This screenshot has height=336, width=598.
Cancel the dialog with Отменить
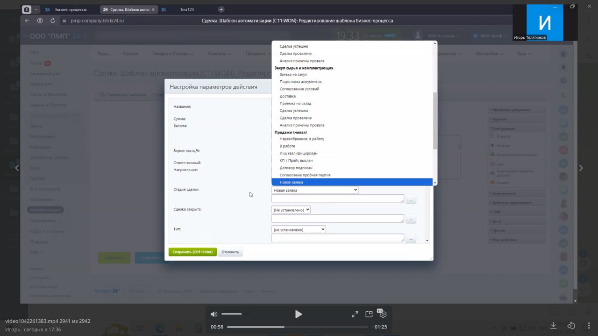click(230, 252)
